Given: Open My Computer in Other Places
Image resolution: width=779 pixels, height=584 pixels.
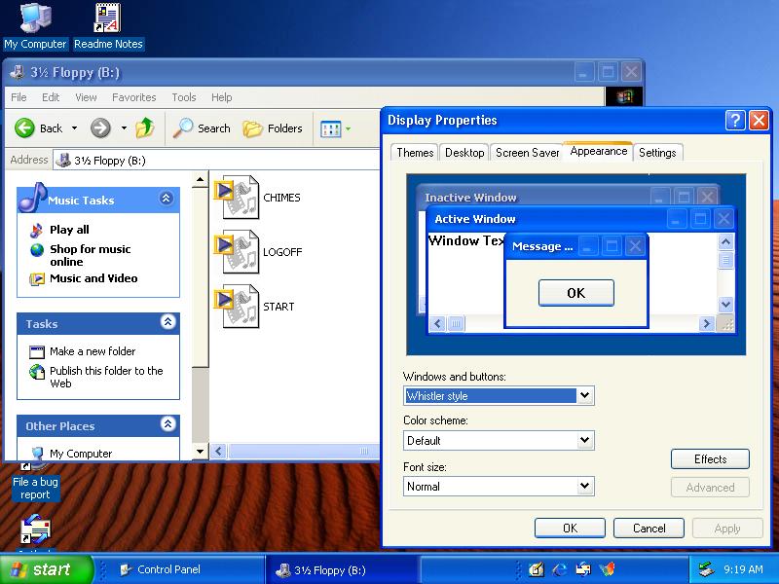Looking at the screenshot, I should click(81, 454).
